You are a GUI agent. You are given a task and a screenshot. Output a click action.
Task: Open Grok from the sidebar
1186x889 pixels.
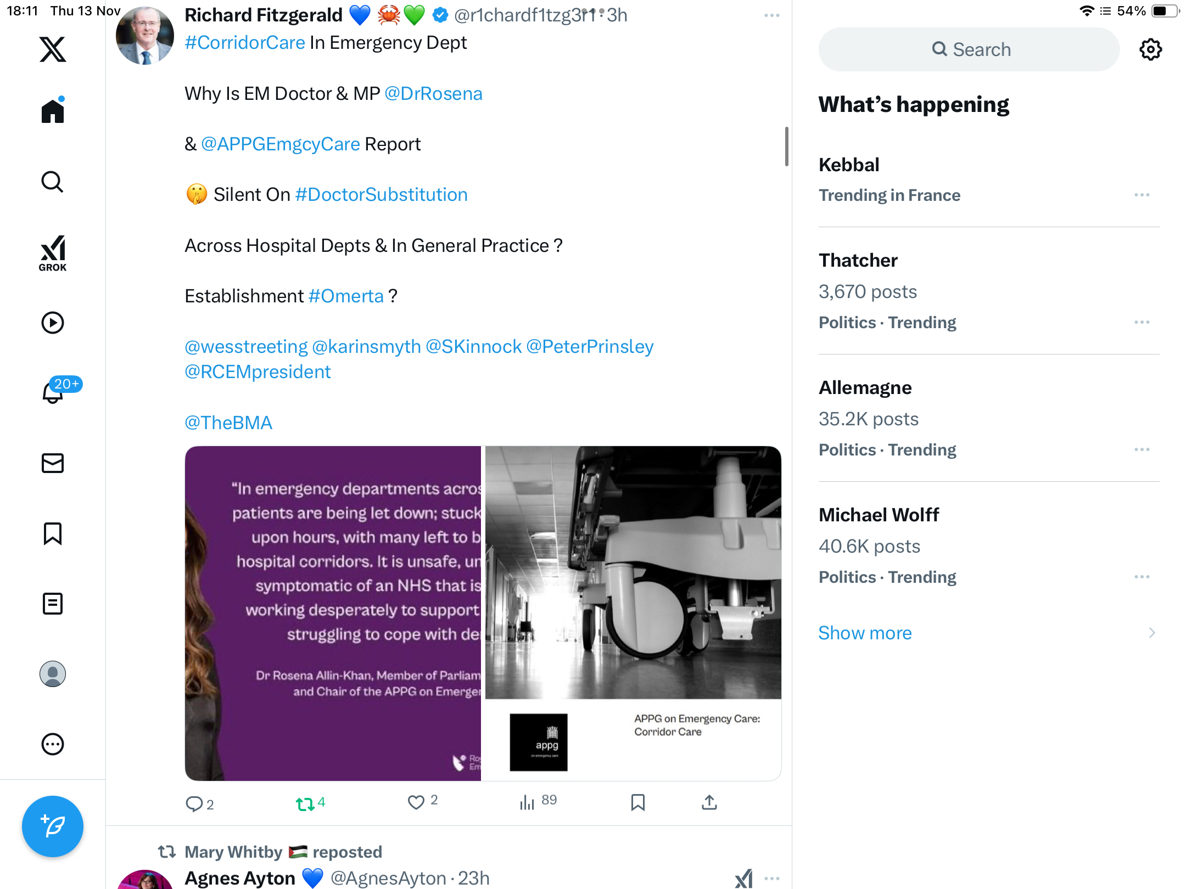[x=53, y=254]
